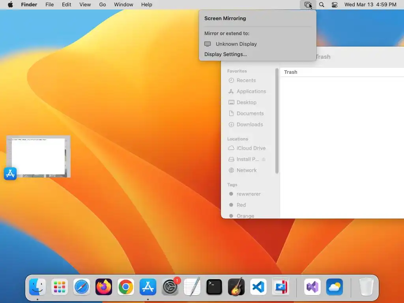The image size is (404, 303).
Task: Open System Settings from the Dock
Action: click(170, 287)
